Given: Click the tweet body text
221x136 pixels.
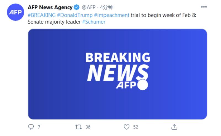Looking at the screenshot, I should click(x=163, y=15).
